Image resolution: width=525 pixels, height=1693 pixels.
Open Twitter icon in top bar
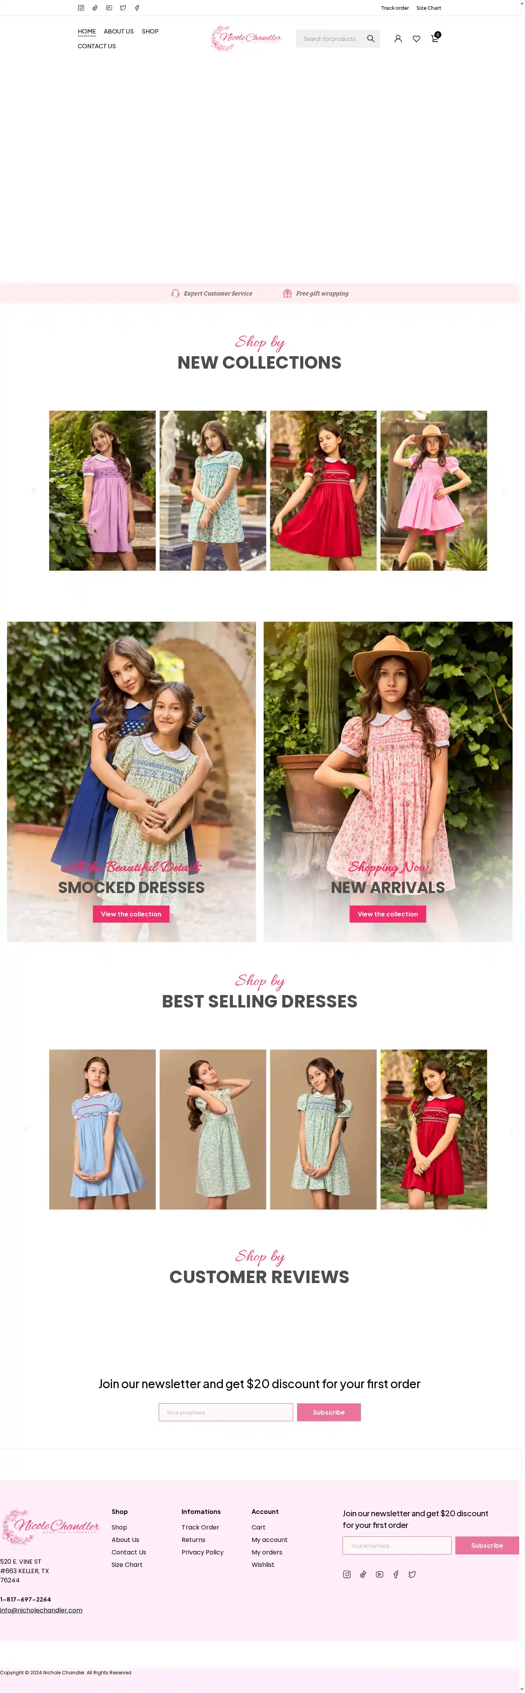[x=123, y=8]
